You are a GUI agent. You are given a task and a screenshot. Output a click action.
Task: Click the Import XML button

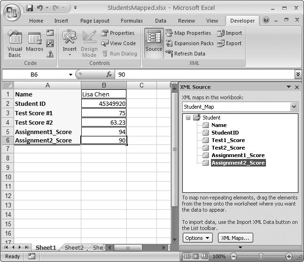(x=229, y=33)
